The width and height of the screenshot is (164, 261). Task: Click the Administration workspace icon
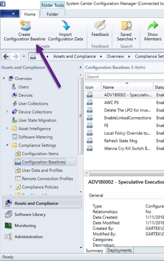click(x=8, y=237)
